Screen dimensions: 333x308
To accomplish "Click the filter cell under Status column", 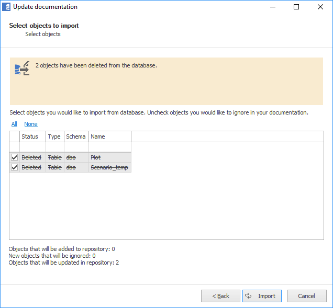I will [x=32, y=147].
